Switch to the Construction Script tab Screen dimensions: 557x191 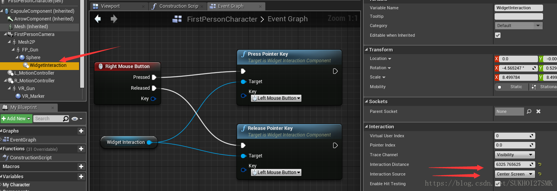[x=178, y=6]
